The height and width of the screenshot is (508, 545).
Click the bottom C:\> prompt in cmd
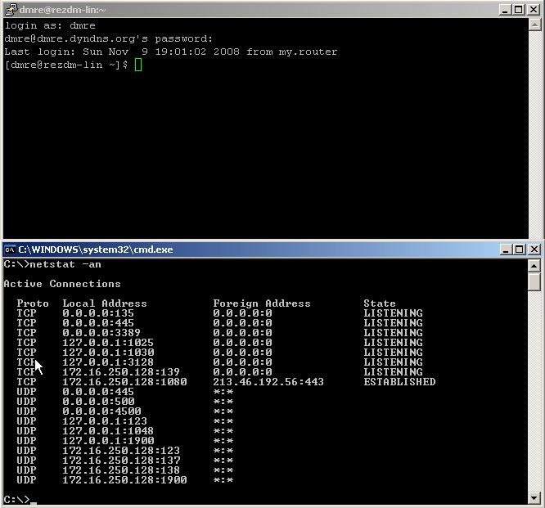(x=16, y=499)
